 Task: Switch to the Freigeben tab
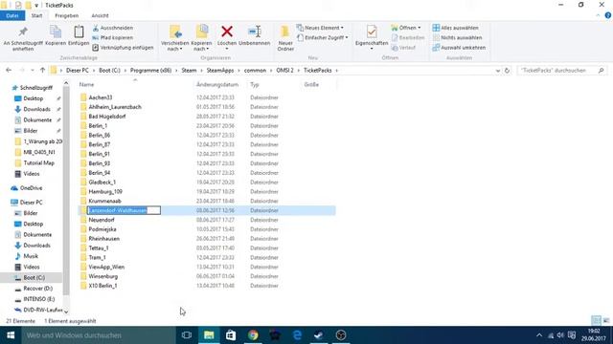[x=66, y=15]
